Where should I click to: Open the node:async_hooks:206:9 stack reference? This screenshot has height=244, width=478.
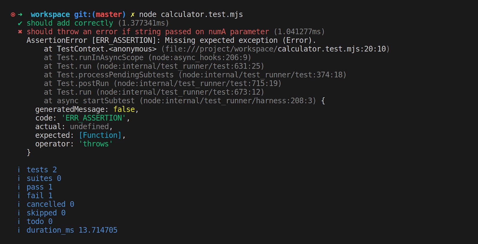200,58
